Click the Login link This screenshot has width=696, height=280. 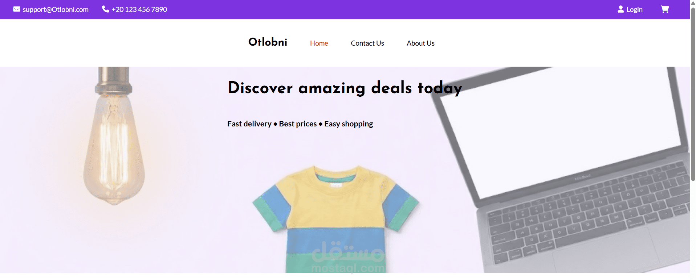click(634, 9)
